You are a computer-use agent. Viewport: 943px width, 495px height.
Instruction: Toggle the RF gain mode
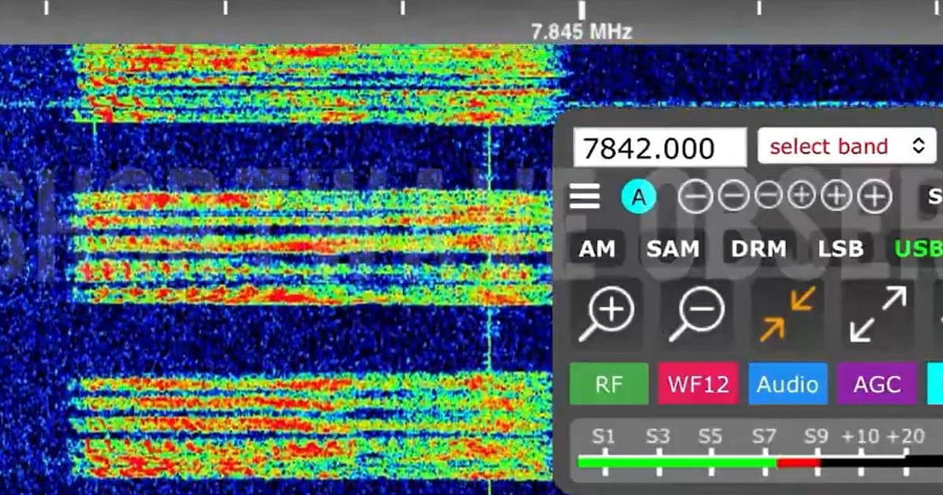point(607,384)
